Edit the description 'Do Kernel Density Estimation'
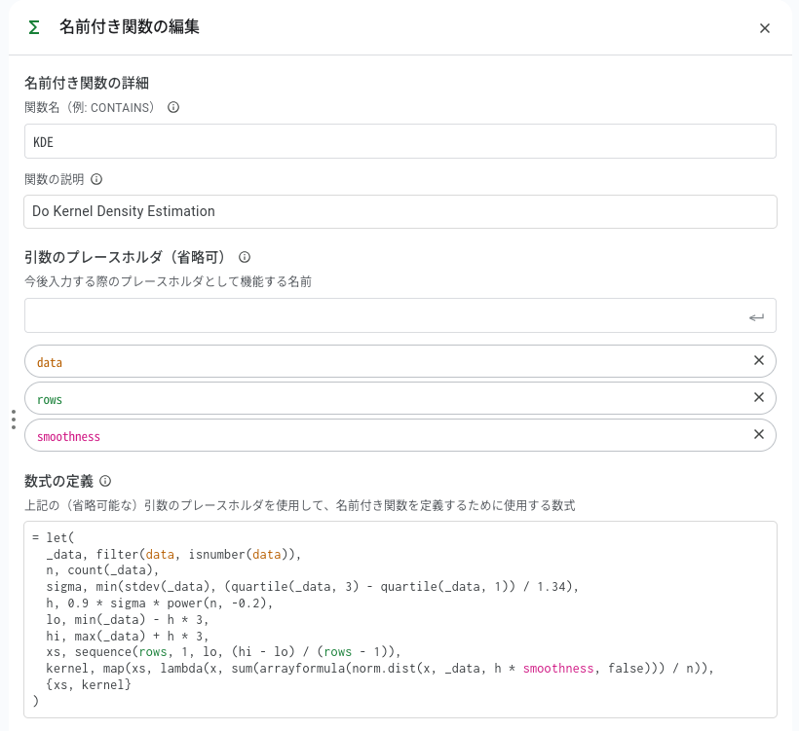The image size is (799, 731). [400, 211]
